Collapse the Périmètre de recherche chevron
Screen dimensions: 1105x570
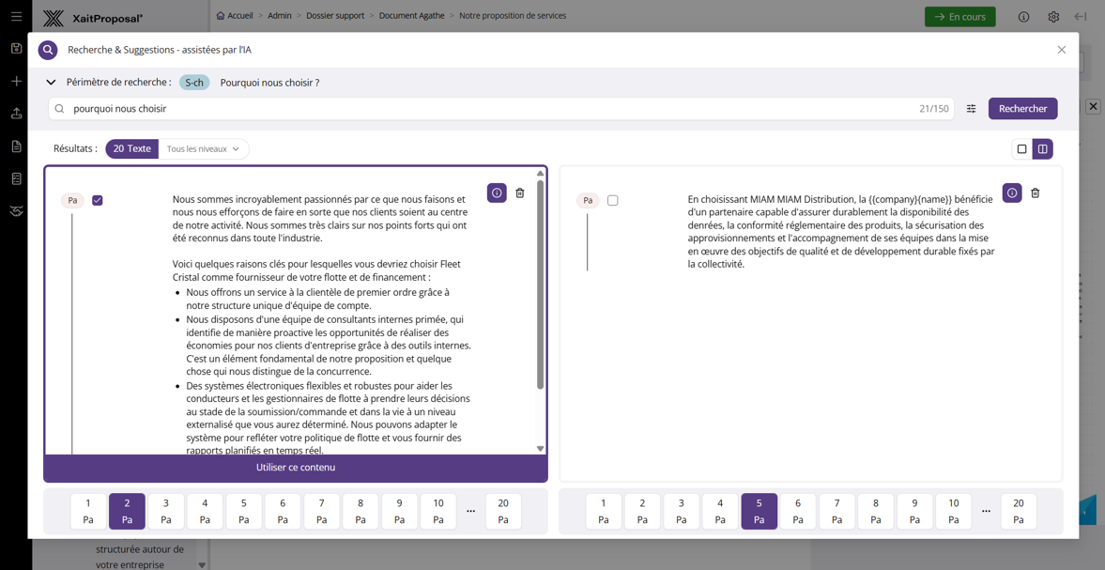(51, 82)
